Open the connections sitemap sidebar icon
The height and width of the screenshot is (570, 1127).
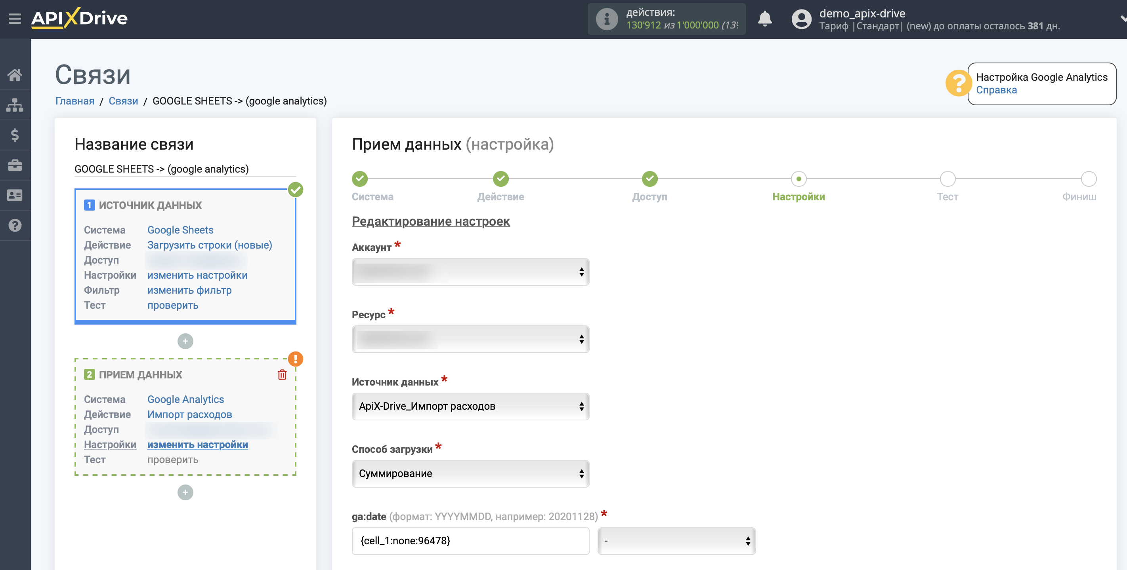pos(15,105)
